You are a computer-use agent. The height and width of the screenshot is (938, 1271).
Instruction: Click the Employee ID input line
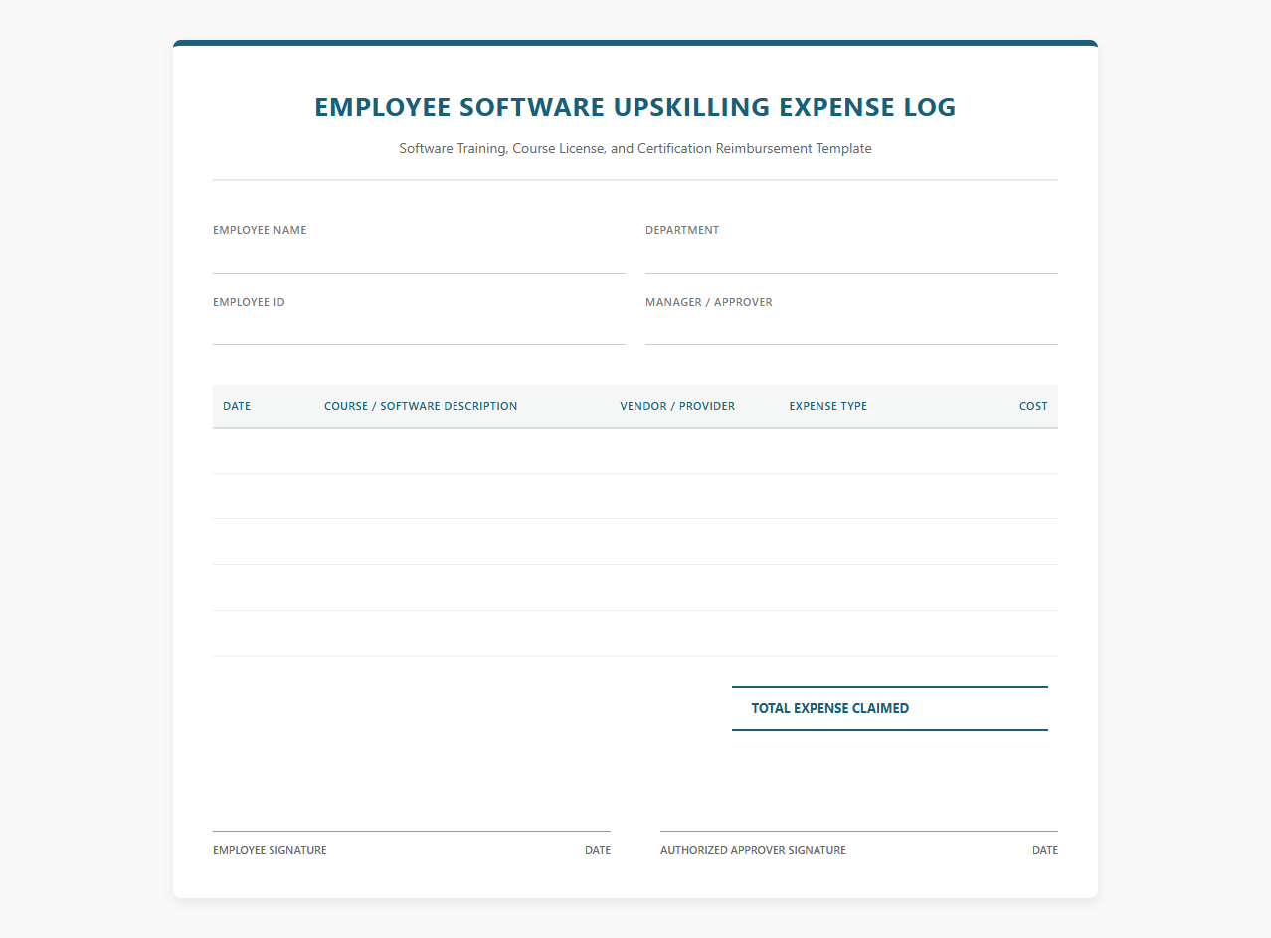(x=419, y=331)
